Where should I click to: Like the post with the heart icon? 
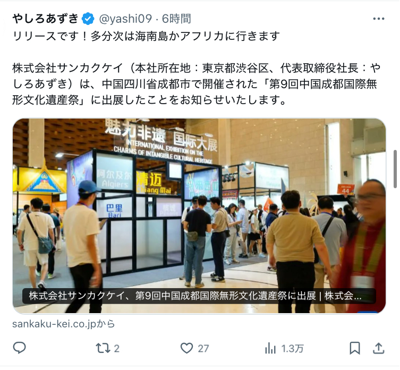point(186,348)
